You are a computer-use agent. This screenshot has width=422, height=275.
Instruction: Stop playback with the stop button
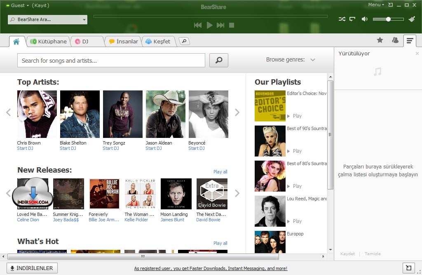click(x=232, y=25)
